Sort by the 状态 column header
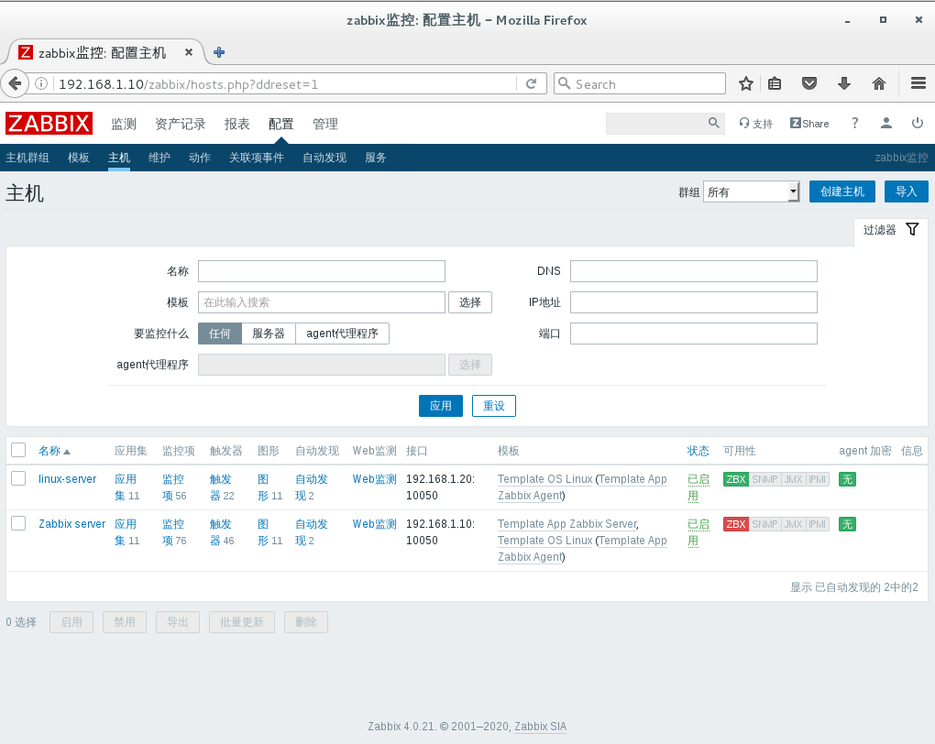 698,451
